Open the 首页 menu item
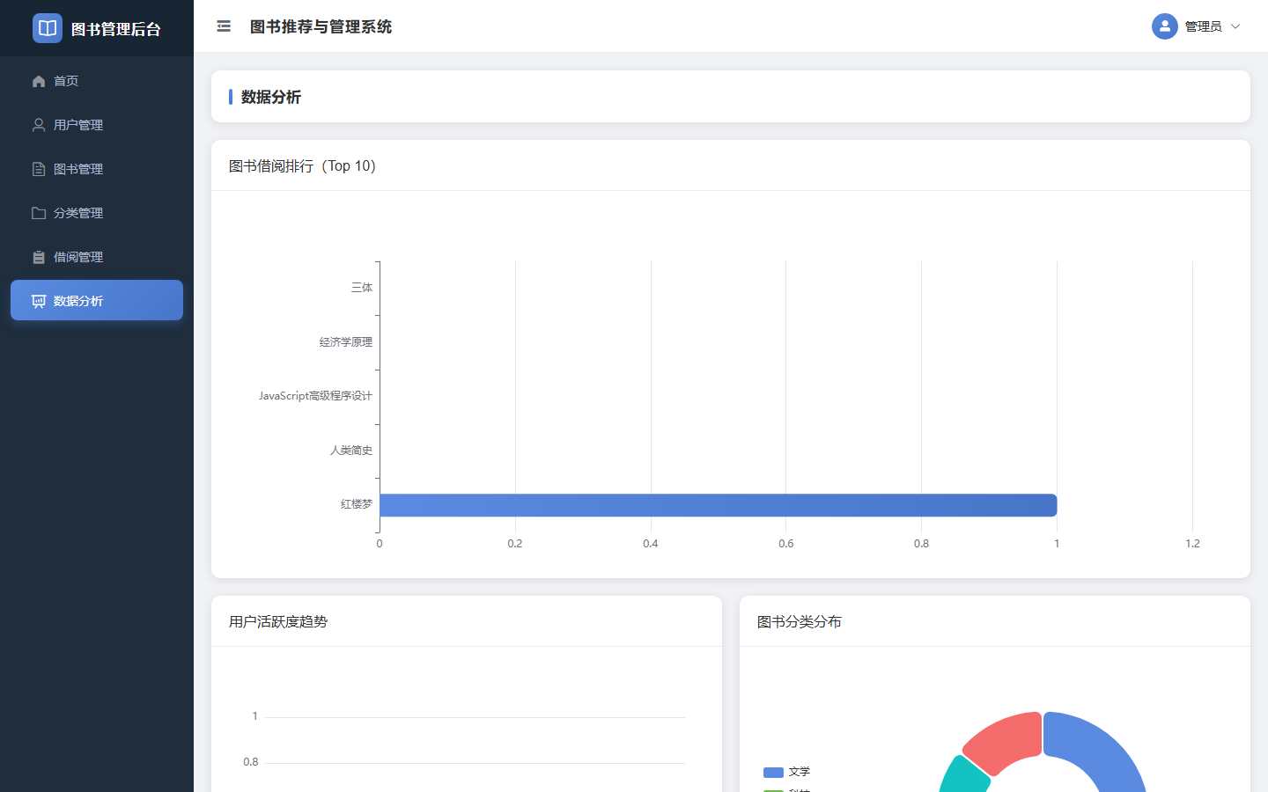The width and height of the screenshot is (1268, 792). coord(97,81)
